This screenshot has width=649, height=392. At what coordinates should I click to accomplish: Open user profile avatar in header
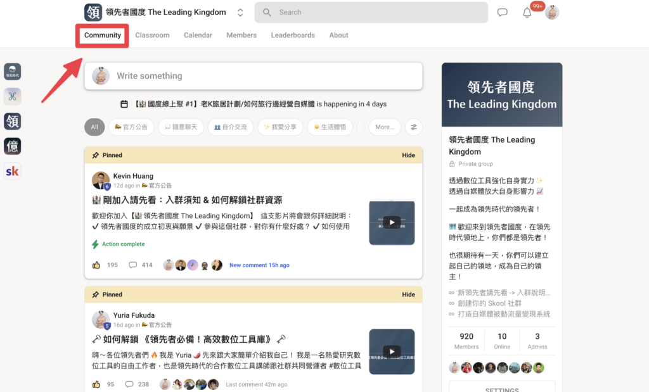click(x=552, y=13)
